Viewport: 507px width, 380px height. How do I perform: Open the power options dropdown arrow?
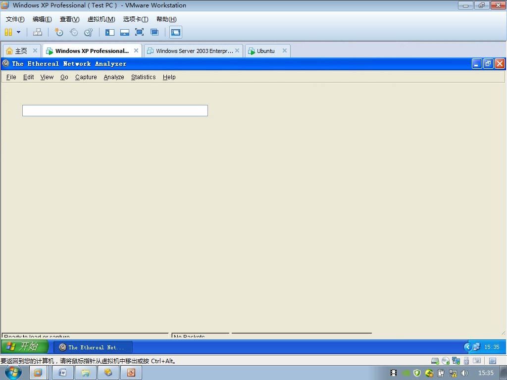18,32
